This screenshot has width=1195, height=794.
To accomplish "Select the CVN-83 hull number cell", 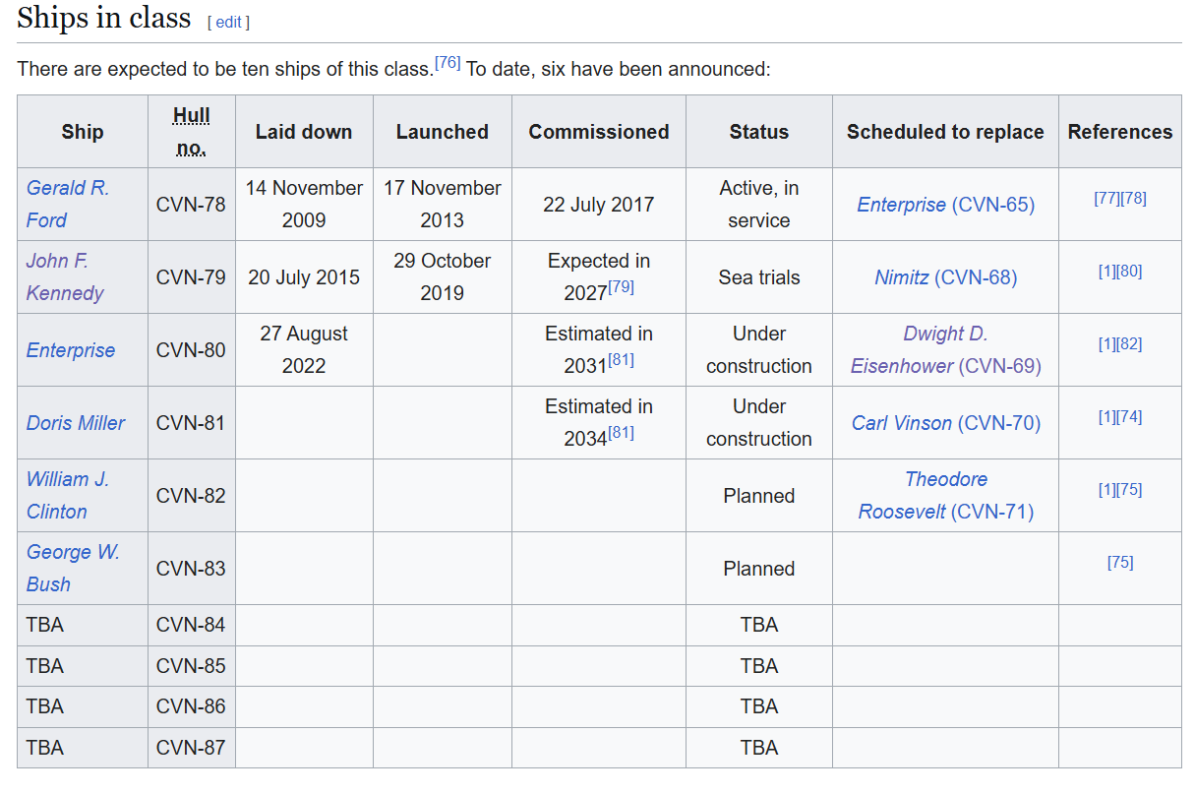I will (191, 569).
